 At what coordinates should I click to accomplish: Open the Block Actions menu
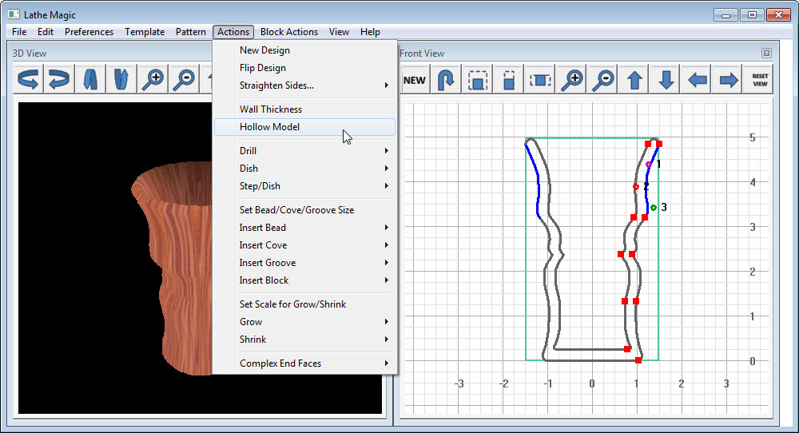tap(288, 32)
